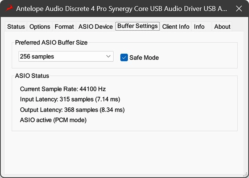Click the Buffer Settings tab
The height and width of the screenshot is (178, 249).
click(x=137, y=26)
